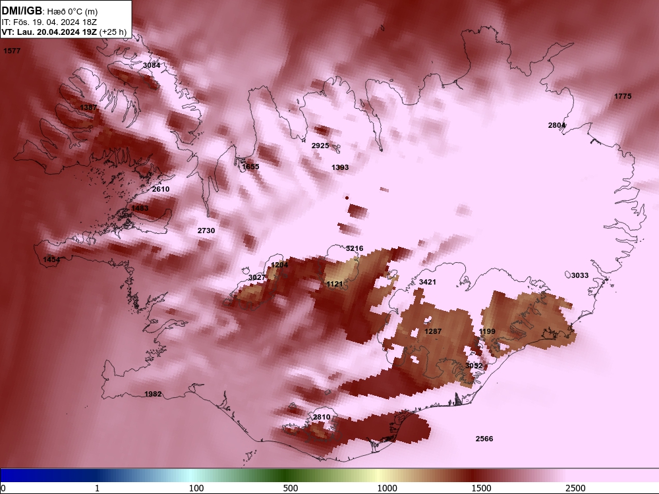Click the map value 3216
The height and width of the screenshot is (494, 659).
(x=355, y=249)
